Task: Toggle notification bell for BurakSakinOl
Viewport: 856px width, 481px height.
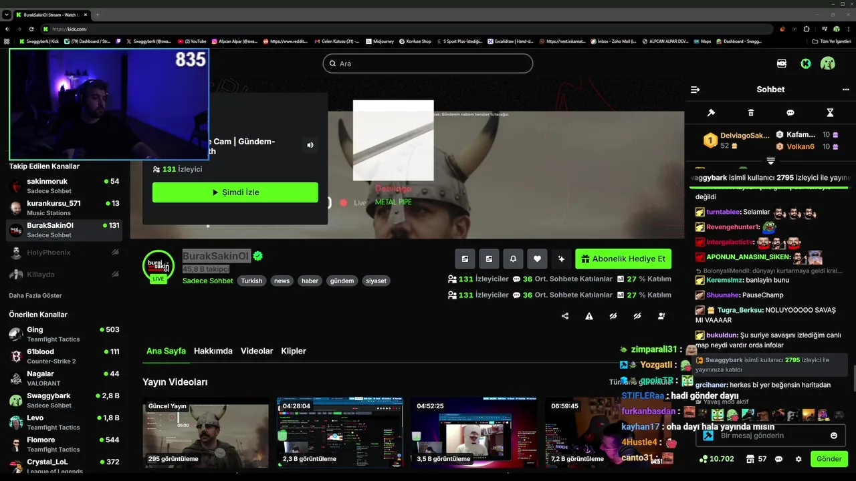Action: (513, 259)
